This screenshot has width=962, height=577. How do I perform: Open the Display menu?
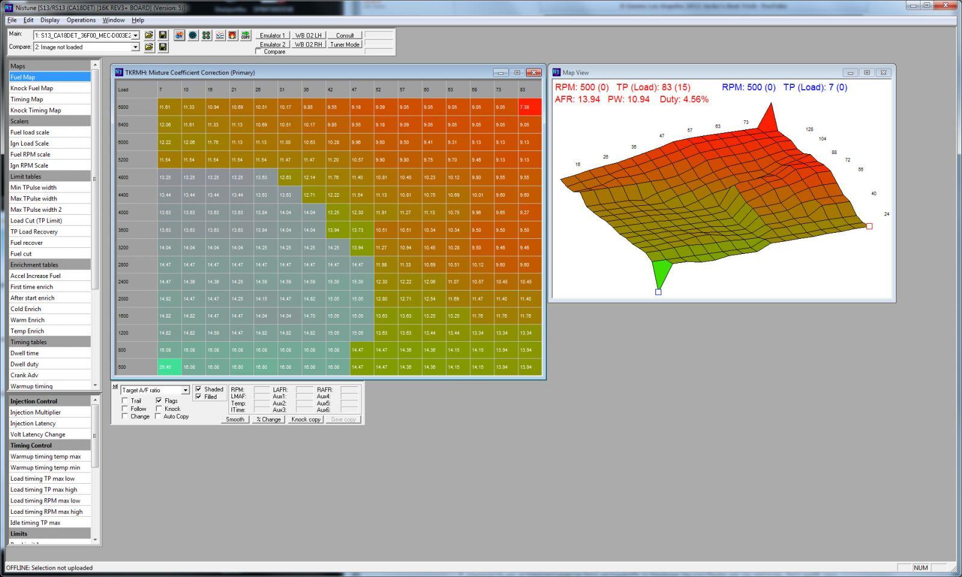click(50, 20)
